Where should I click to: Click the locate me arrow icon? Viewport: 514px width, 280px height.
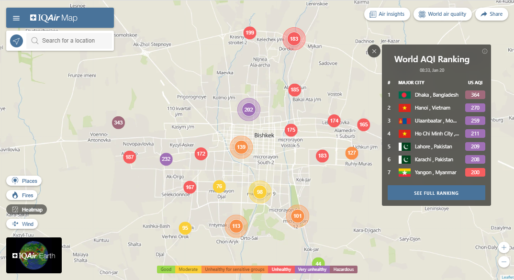[17, 41]
